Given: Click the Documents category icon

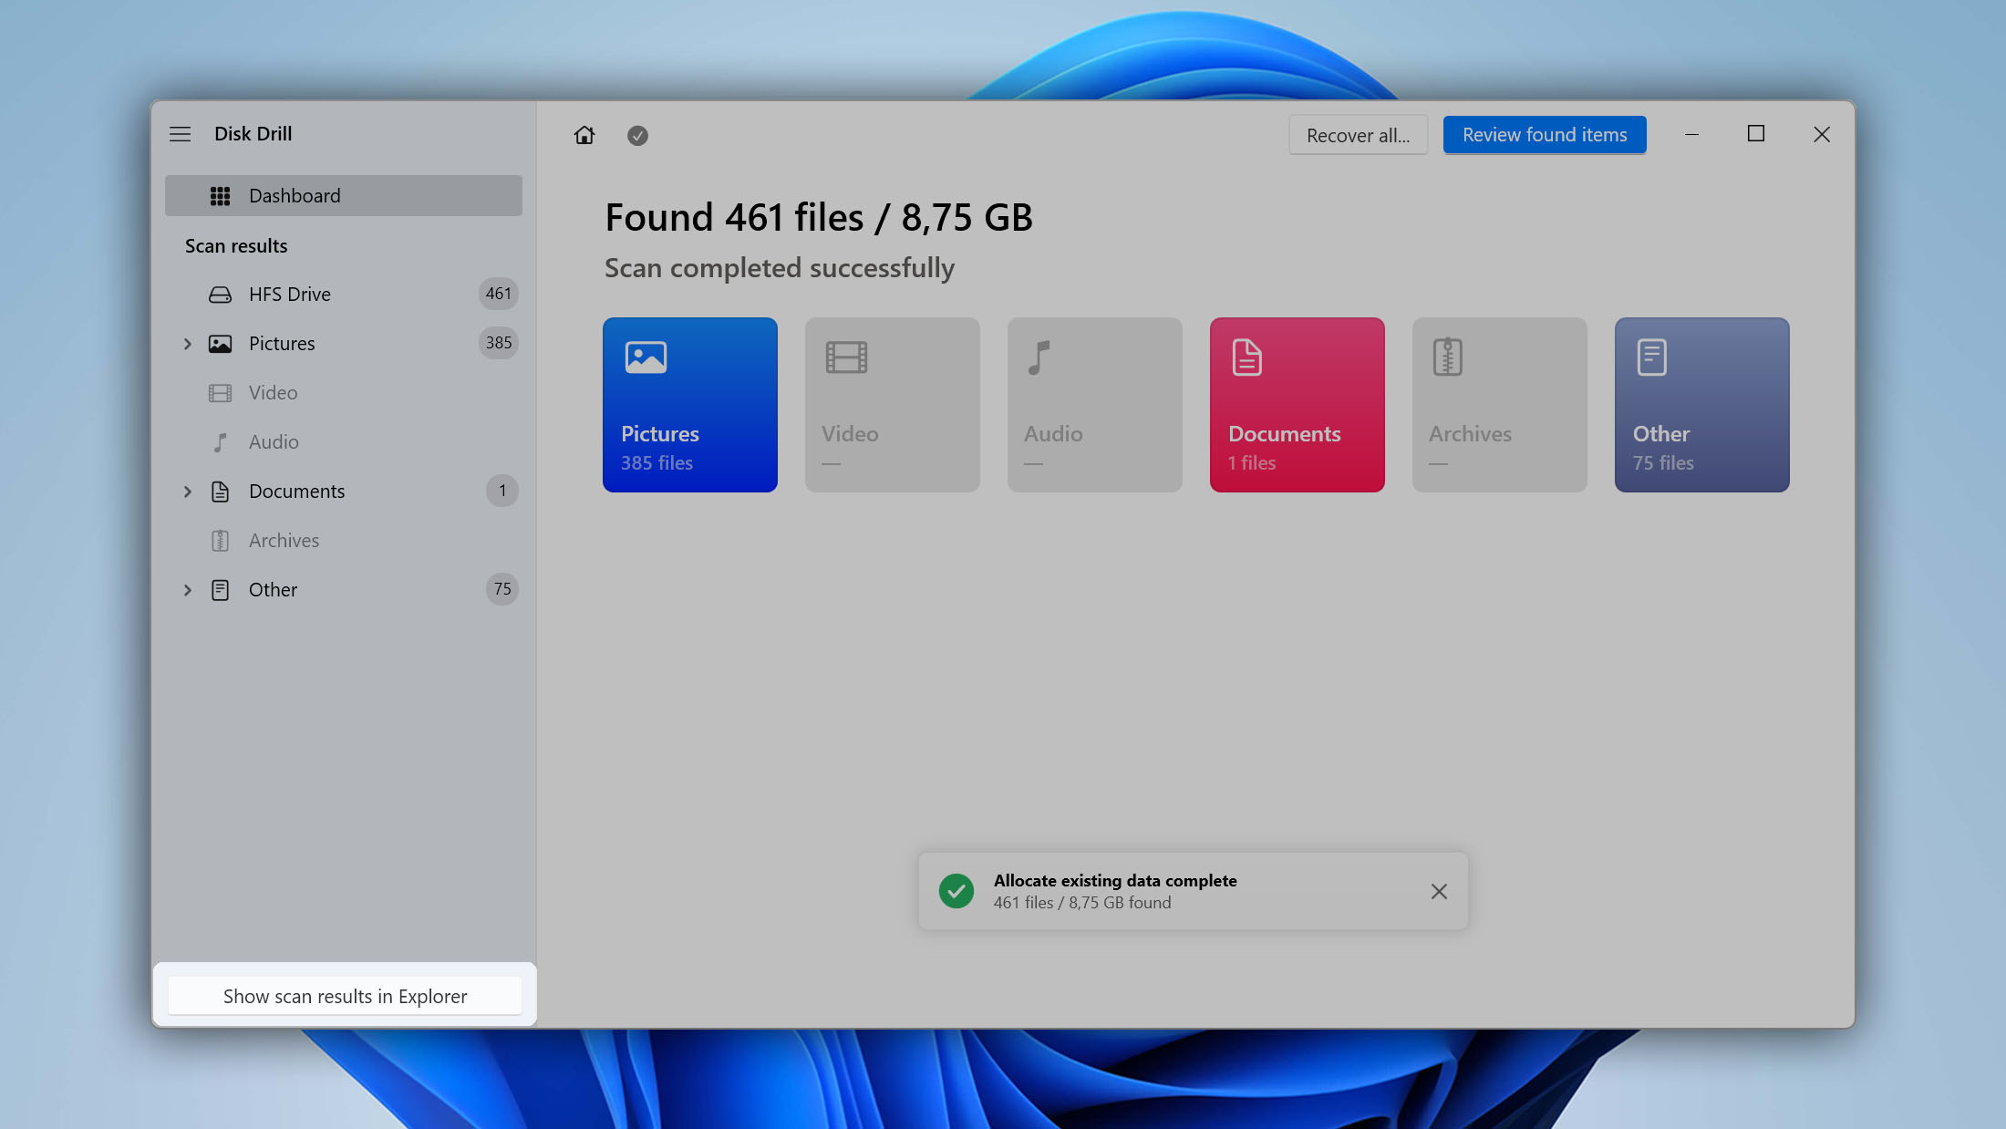Looking at the screenshot, I should [x=1248, y=358].
